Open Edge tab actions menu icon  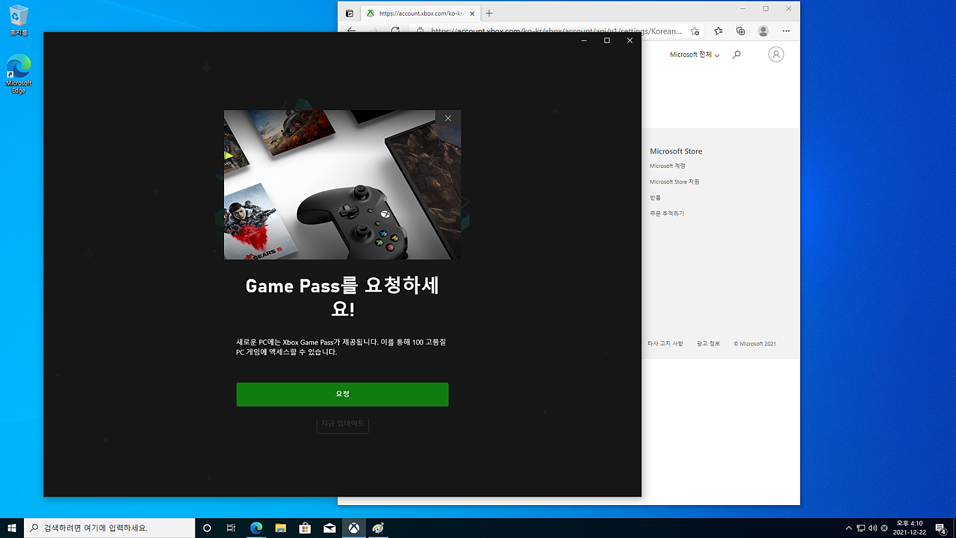click(350, 13)
